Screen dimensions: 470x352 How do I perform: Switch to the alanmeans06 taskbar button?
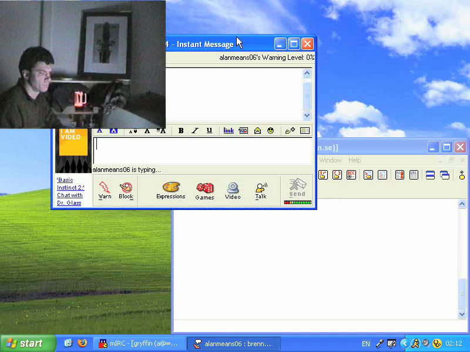tap(233, 344)
